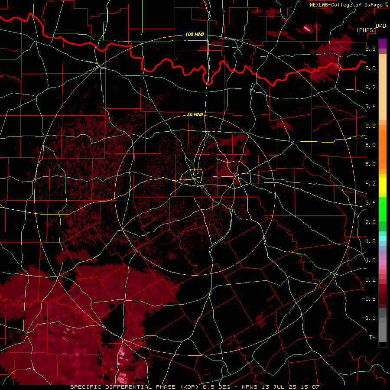The height and width of the screenshot is (390, 390).
Task: Click the yellow segment of the color bar
Action: click(x=383, y=185)
